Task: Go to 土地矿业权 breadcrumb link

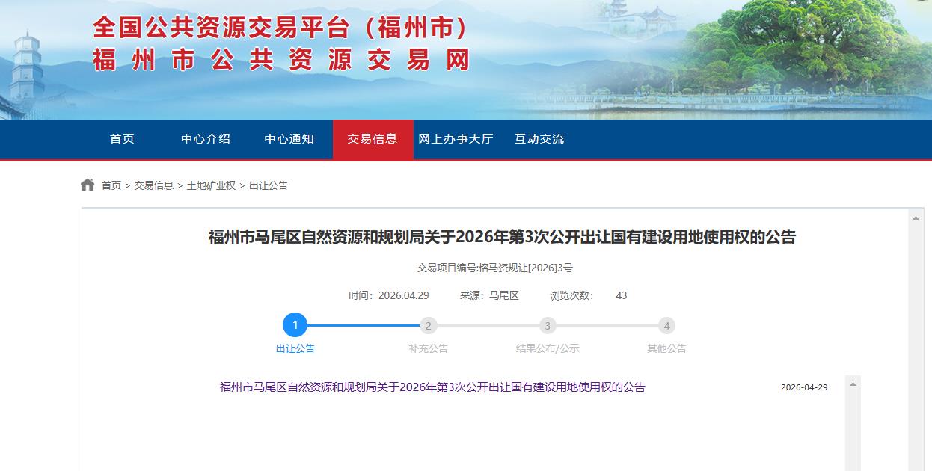Action: coord(211,185)
